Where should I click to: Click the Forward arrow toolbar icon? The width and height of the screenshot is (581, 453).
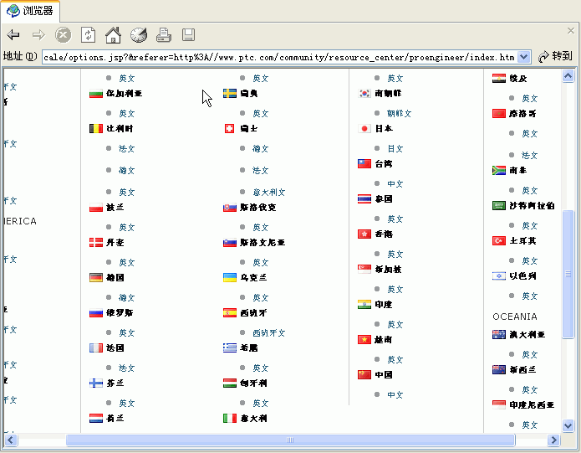38,35
